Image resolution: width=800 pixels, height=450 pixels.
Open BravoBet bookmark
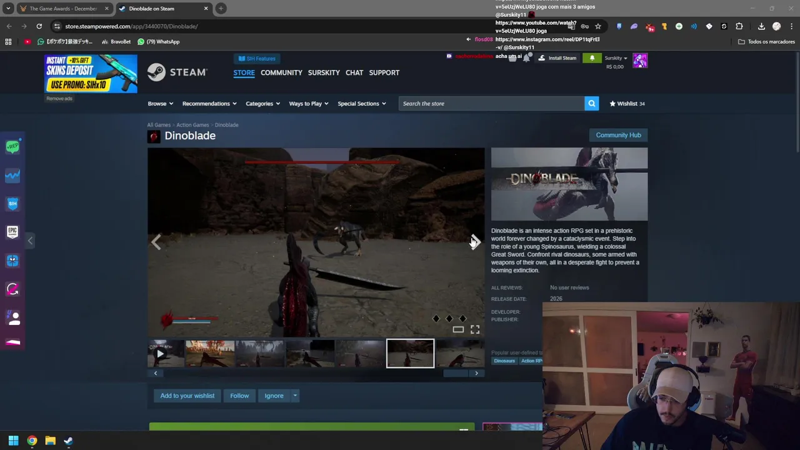click(x=116, y=42)
